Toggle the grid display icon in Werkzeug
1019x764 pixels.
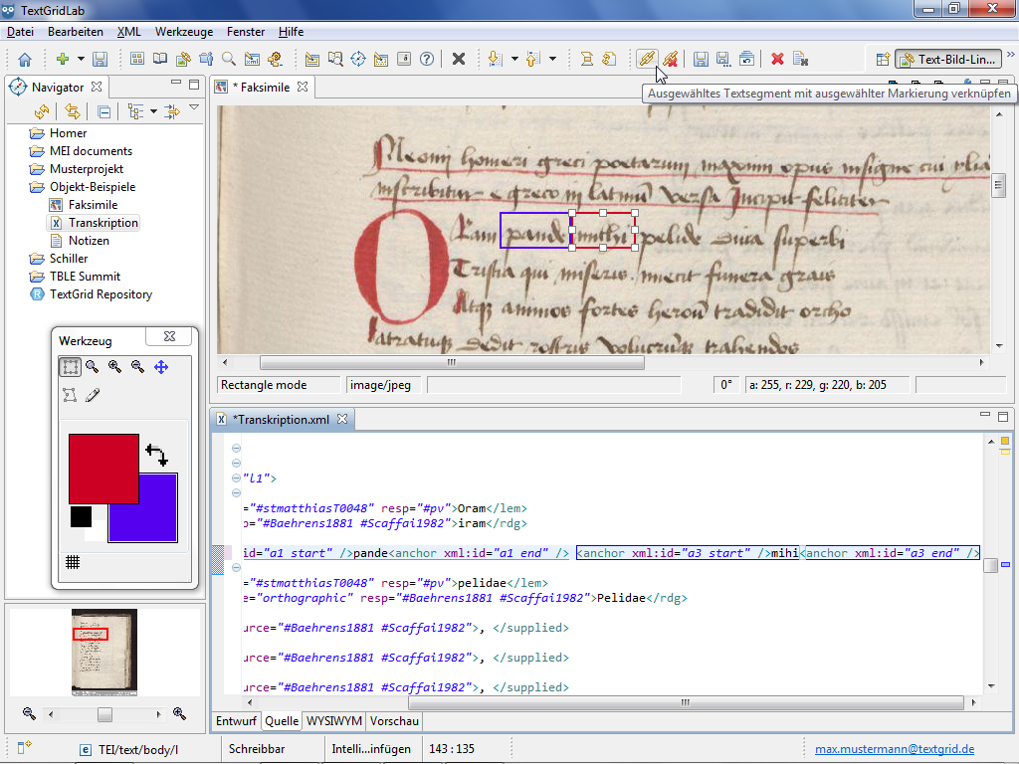[73, 562]
